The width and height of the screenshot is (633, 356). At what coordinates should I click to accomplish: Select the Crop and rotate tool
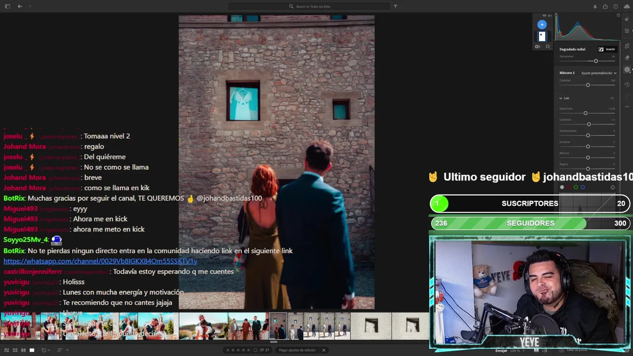point(627,46)
